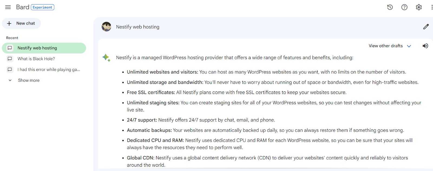The width and height of the screenshot is (433, 171).
Task: Click the Unlimited websites and visitors bullet
Action: (267, 72)
